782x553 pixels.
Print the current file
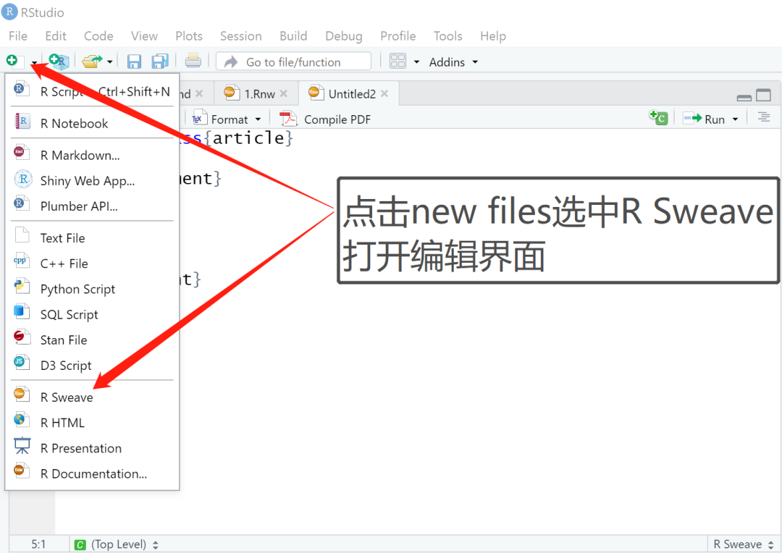[x=193, y=61]
